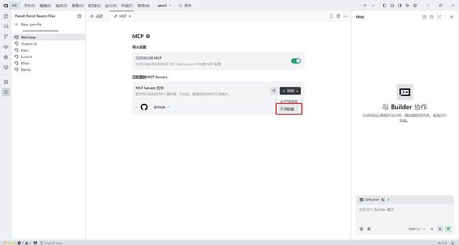
Task: Click the @ mention icon in chat input
Action: [x=361, y=229]
